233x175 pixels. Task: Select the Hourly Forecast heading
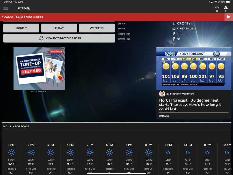16,126
